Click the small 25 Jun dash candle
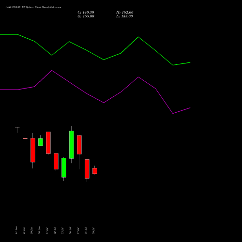This screenshot has width=242, height=242. (x=25, y=138)
